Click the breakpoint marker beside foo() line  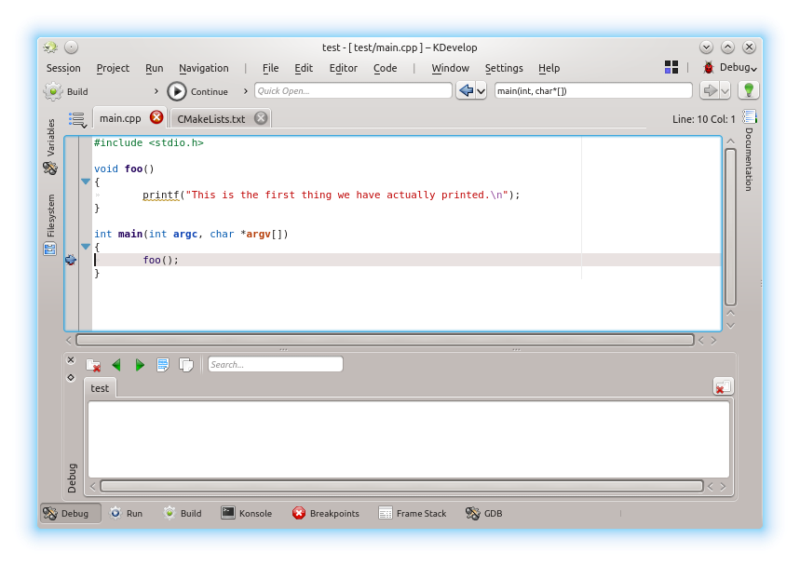point(71,260)
